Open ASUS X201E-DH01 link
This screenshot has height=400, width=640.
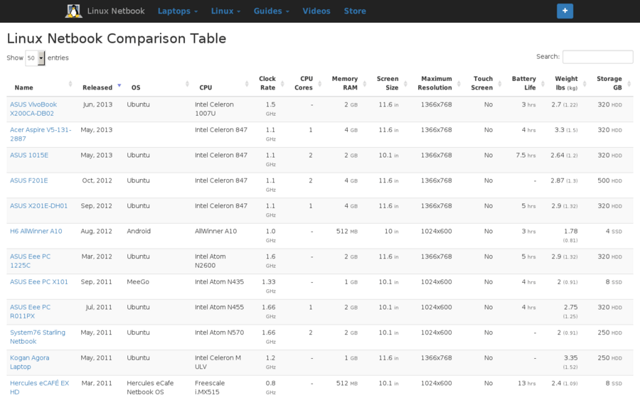click(x=39, y=206)
